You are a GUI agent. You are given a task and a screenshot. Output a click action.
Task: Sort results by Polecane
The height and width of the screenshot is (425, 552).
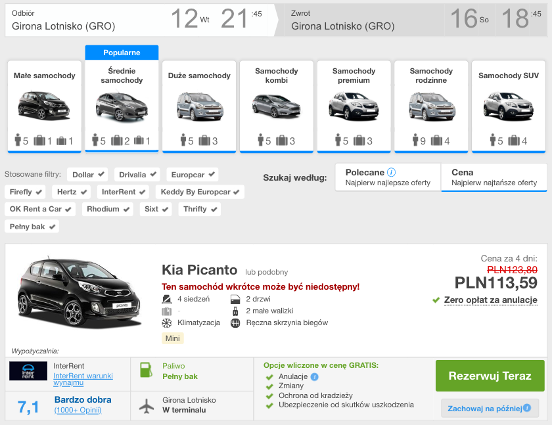(388, 177)
